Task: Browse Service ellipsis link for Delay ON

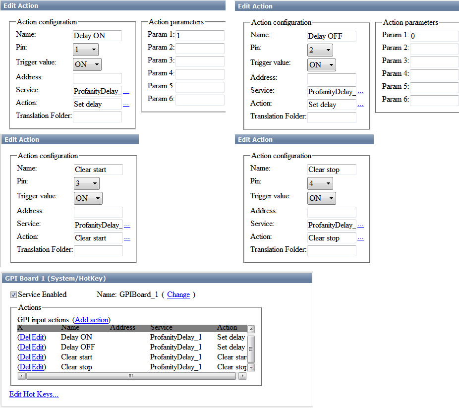Action: [126, 92]
